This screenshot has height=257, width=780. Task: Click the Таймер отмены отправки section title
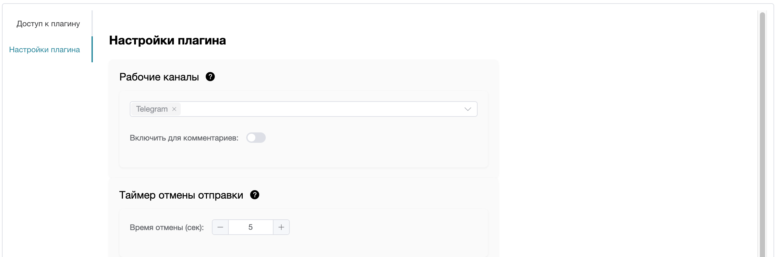tap(181, 195)
